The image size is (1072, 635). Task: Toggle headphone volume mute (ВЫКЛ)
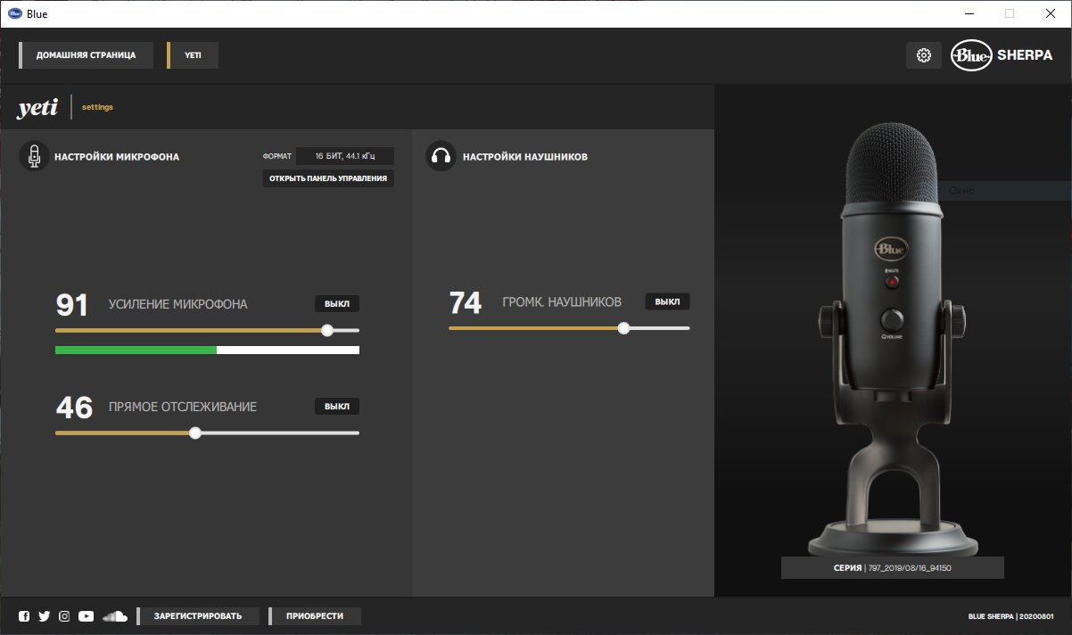click(667, 302)
